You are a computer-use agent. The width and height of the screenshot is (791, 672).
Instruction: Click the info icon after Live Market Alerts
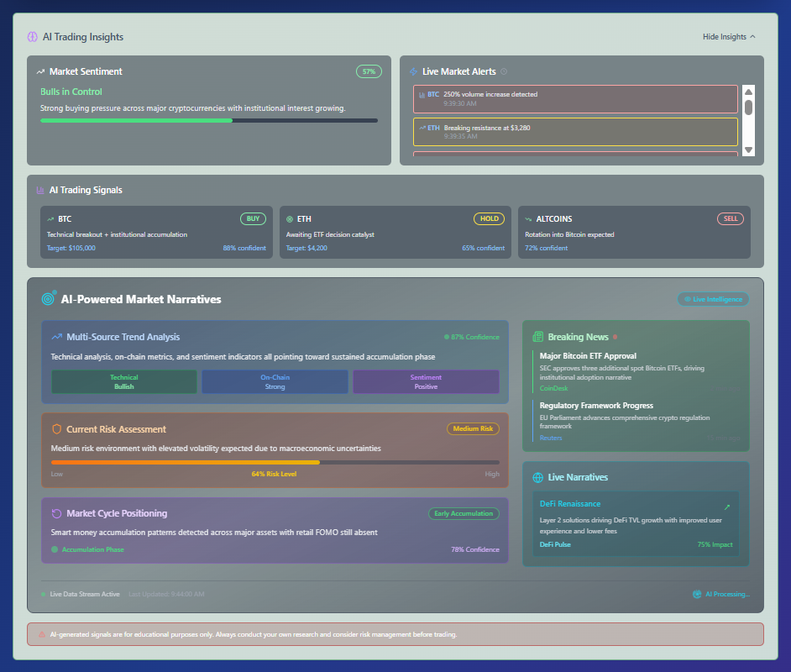[x=504, y=72]
